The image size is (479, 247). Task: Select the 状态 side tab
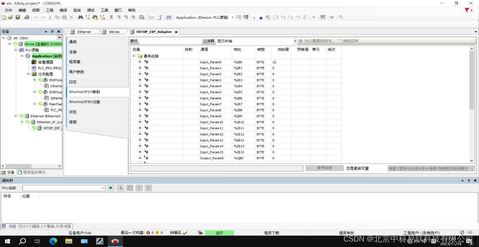pyautogui.click(x=97, y=112)
